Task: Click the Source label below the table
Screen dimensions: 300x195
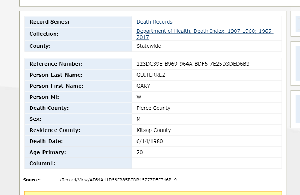Action: point(32,180)
